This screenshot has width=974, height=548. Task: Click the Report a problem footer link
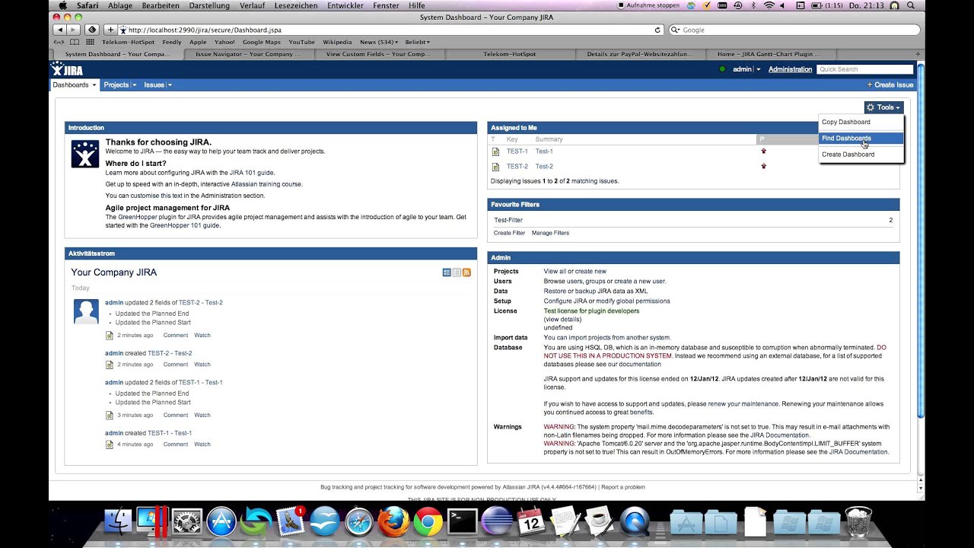[x=623, y=487]
